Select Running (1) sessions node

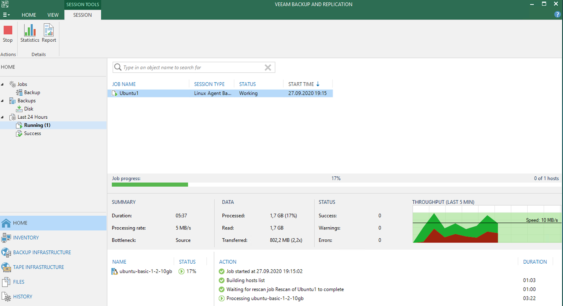click(37, 125)
